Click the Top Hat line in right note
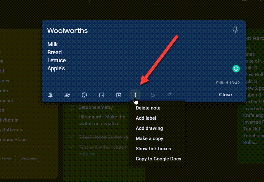Image resolution: width=264 pixels, height=182 pixels. [x=252, y=129]
